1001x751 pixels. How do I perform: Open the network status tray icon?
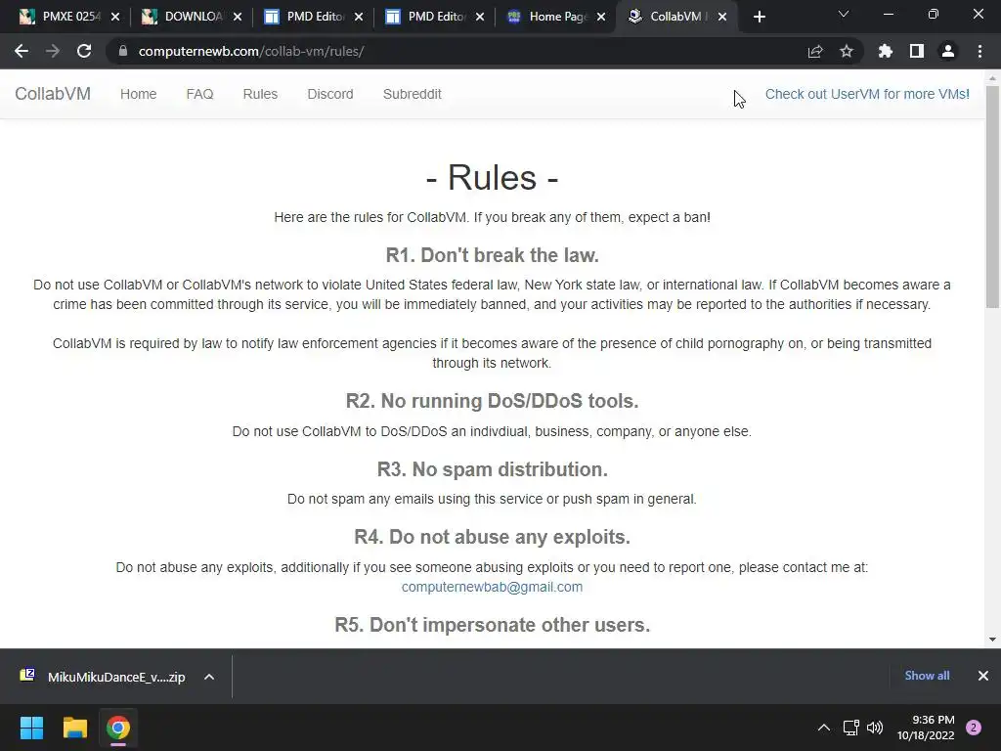click(851, 728)
